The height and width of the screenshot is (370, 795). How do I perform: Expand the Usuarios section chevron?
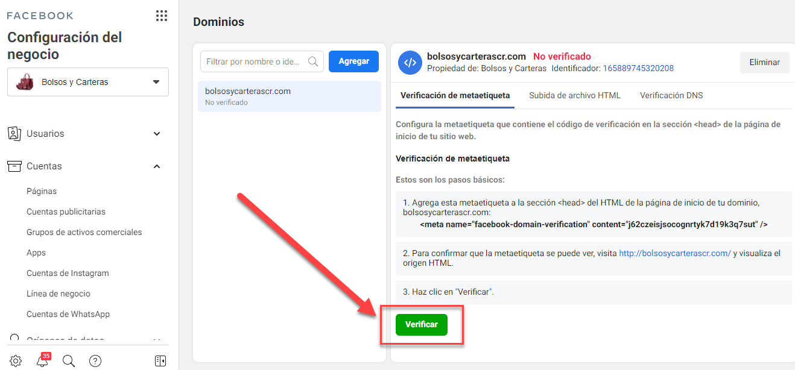pyautogui.click(x=157, y=134)
